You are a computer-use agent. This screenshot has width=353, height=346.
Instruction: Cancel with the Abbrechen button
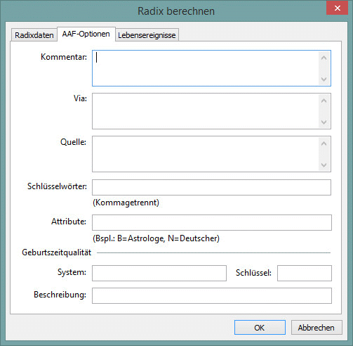tap(317, 328)
